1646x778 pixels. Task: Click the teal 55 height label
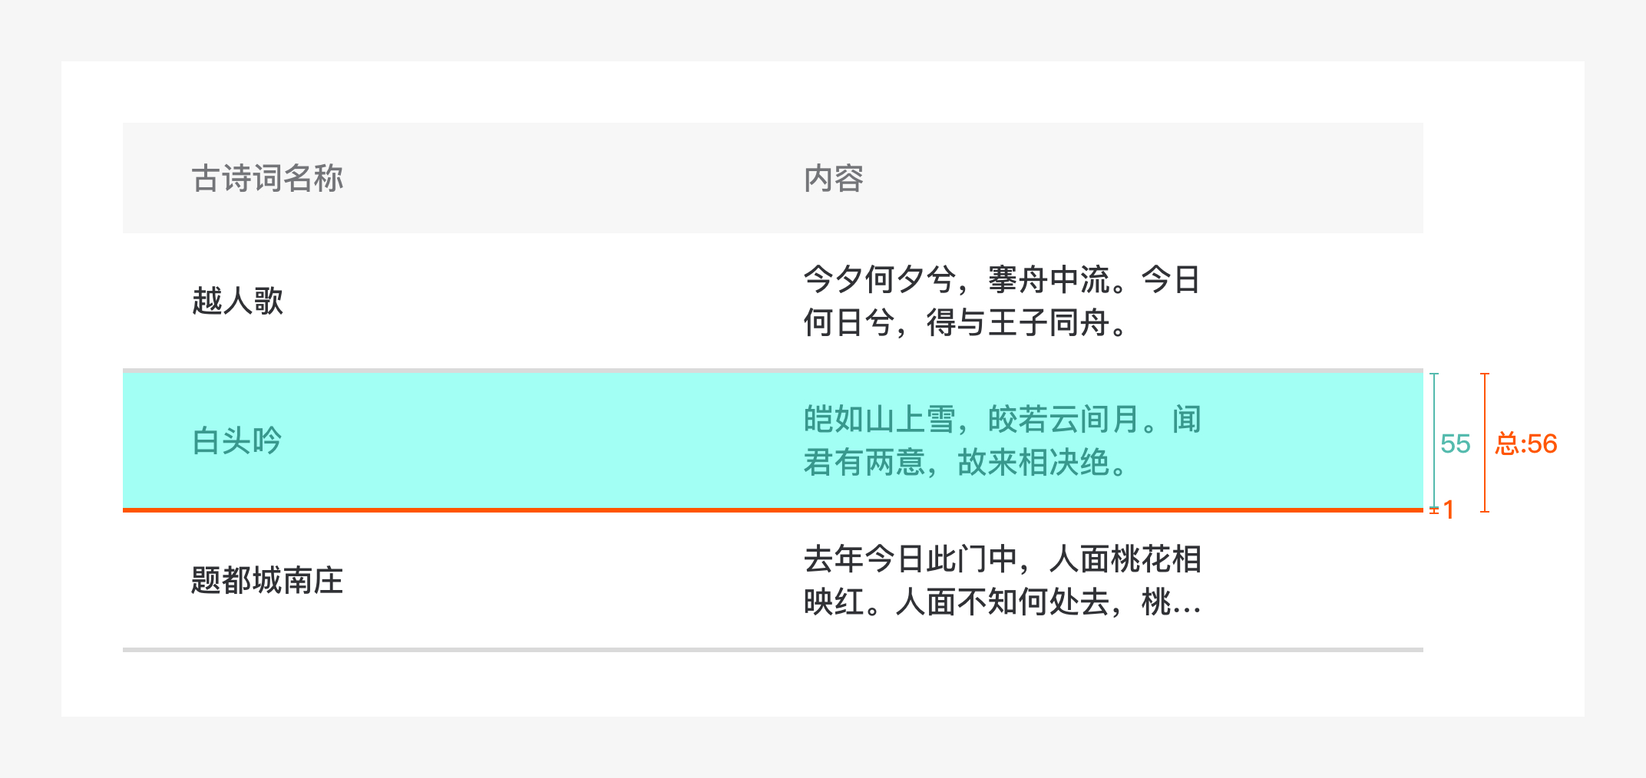tap(1455, 443)
